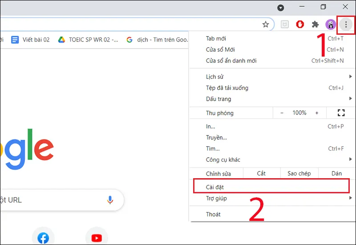Restore down the Chrome window
The image size is (356, 245).
(x=324, y=7)
